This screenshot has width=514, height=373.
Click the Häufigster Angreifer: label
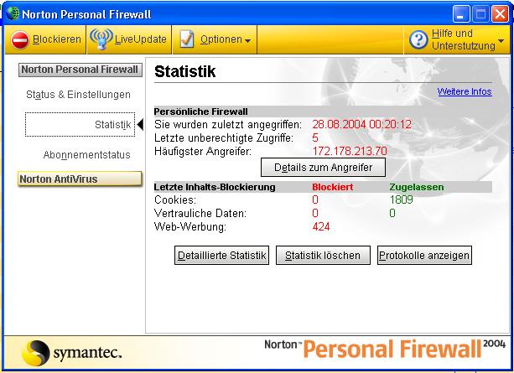pyautogui.click(x=203, y=151)
